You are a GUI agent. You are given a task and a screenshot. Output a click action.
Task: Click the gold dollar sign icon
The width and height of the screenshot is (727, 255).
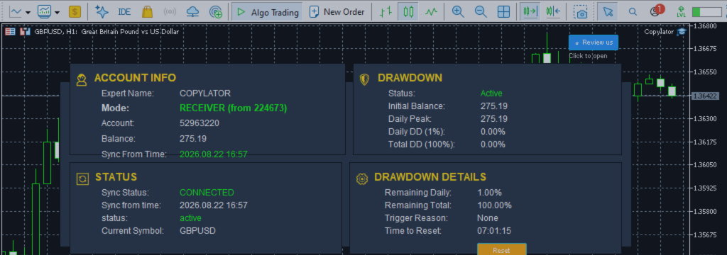pos(75,11)
